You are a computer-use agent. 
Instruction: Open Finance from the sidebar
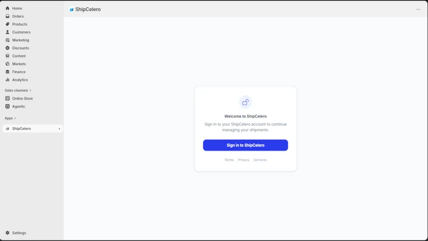click(19, 72)
